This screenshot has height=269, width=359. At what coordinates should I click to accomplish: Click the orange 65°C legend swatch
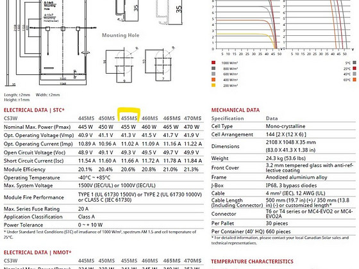point(355,79)
